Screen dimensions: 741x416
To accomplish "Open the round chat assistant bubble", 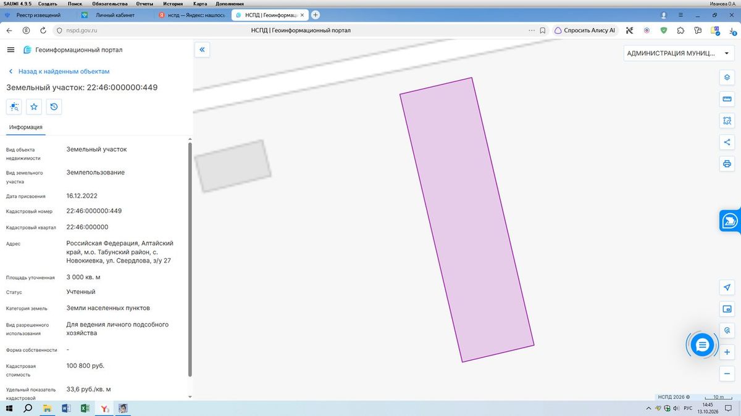I will coord(702,345).
